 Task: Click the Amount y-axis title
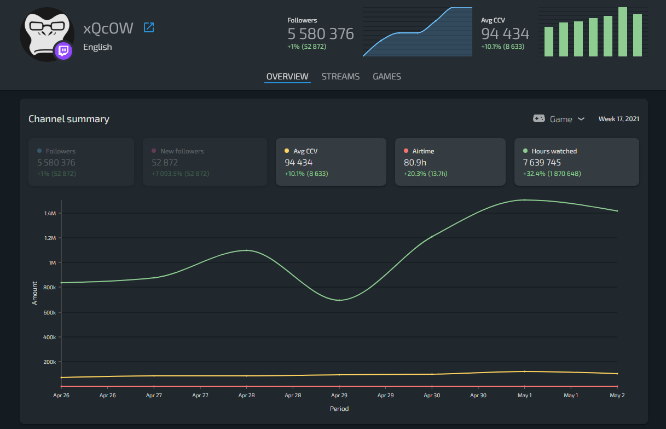pos(35,293)
